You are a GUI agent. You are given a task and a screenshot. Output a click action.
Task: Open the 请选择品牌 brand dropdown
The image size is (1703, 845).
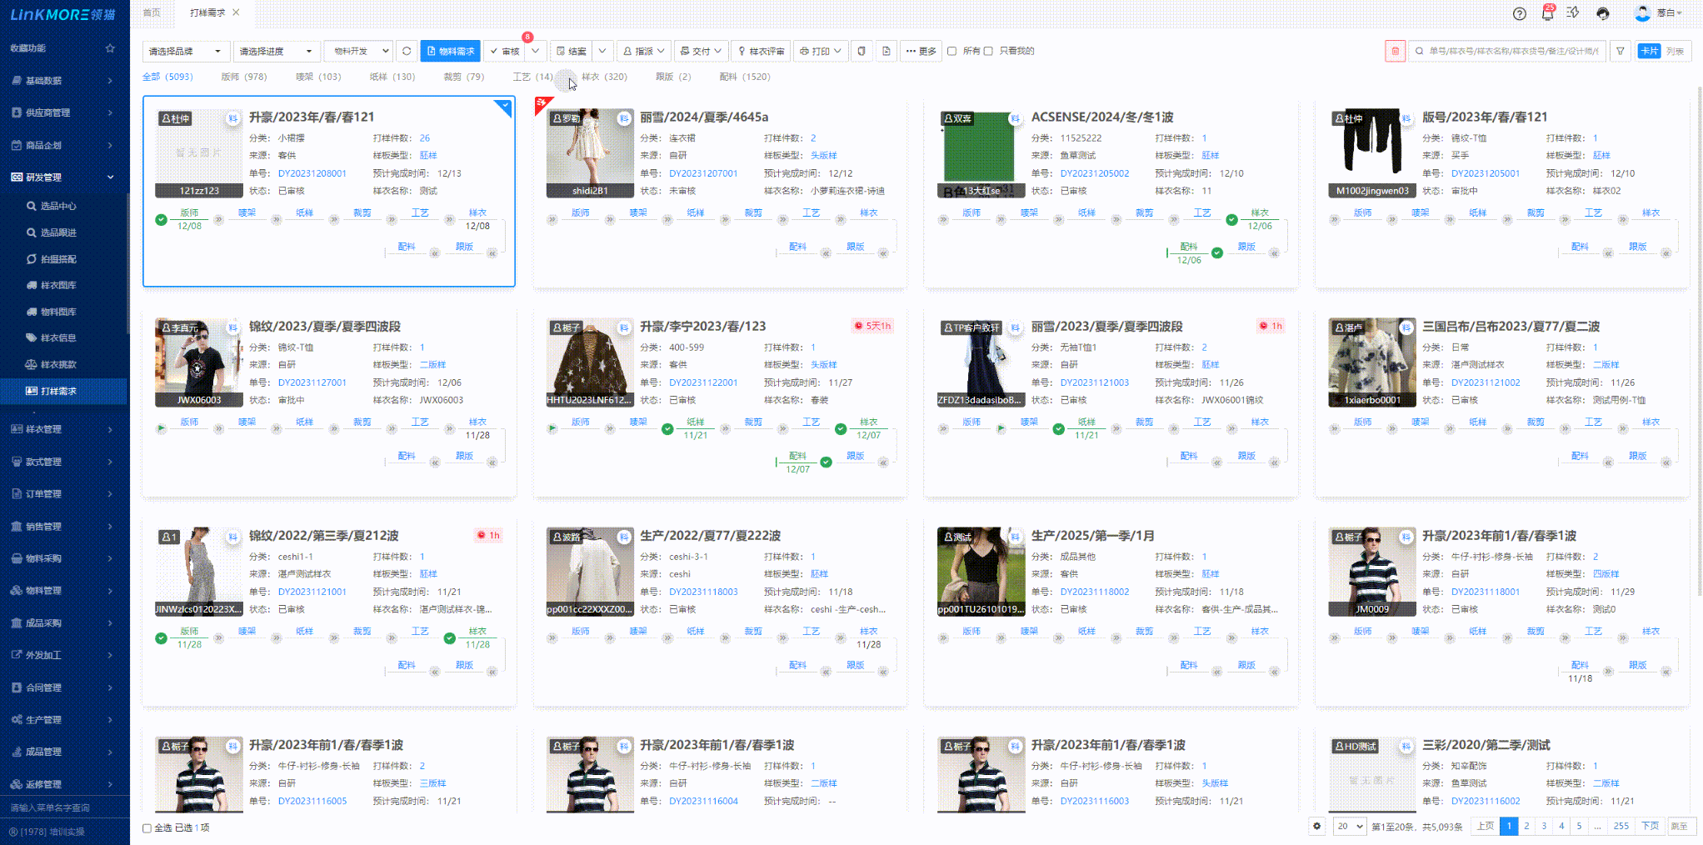pos(185,51)
